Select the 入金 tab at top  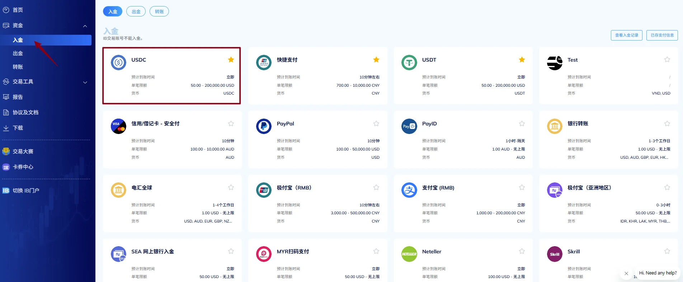113,11
